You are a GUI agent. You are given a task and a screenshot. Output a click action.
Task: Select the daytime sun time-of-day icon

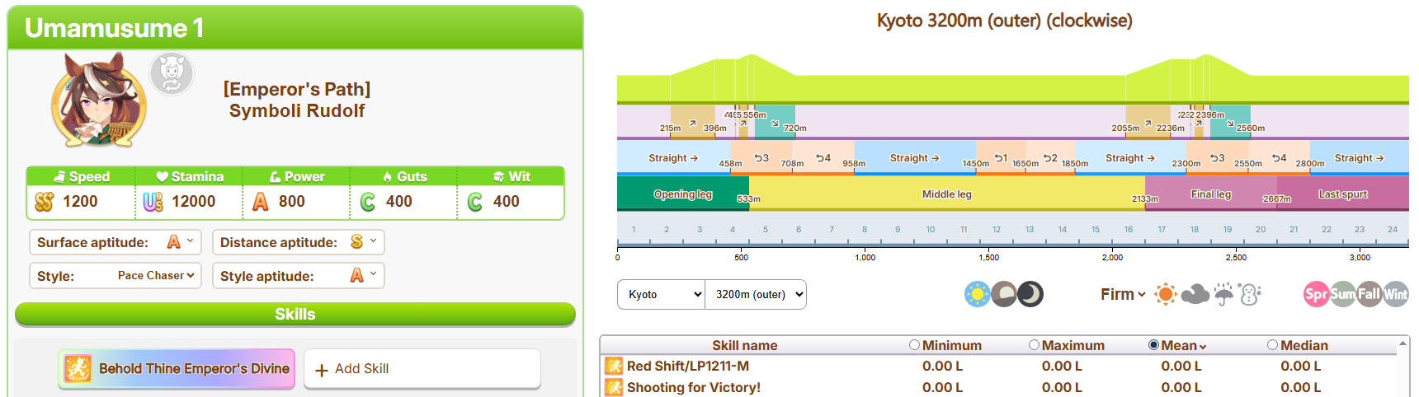pyautogui.click(x=978, y=294)
